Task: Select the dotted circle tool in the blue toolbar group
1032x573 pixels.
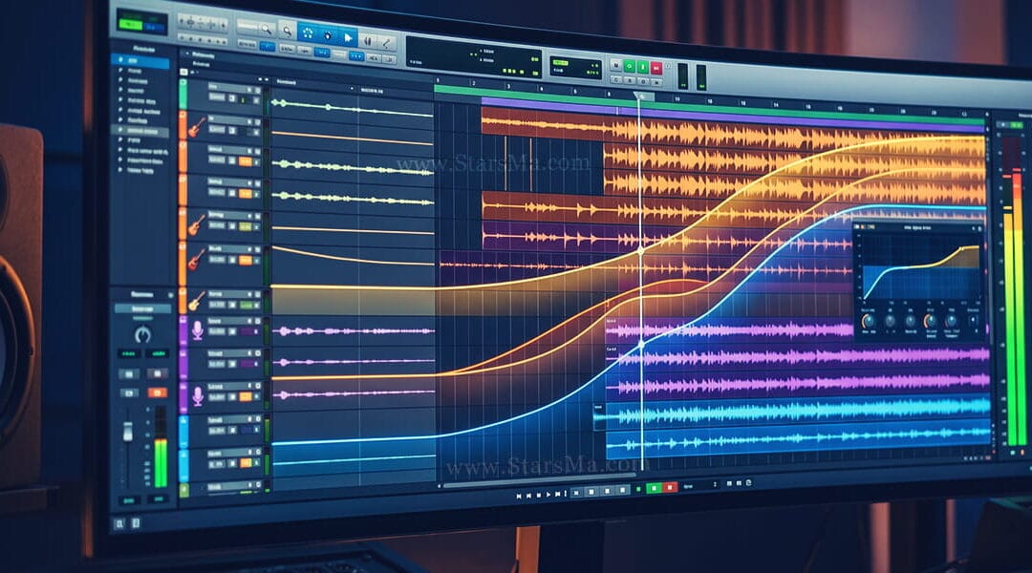Action: [308, 32]
